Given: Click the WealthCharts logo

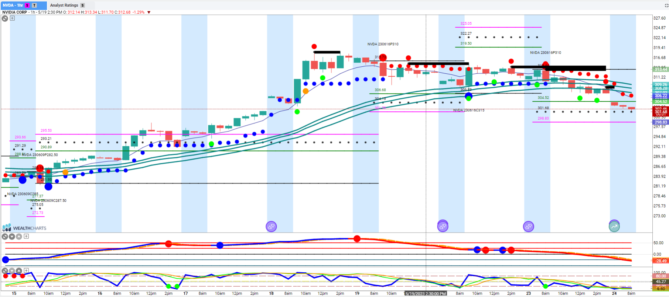Looking at the screenshot, I should 24,228.
